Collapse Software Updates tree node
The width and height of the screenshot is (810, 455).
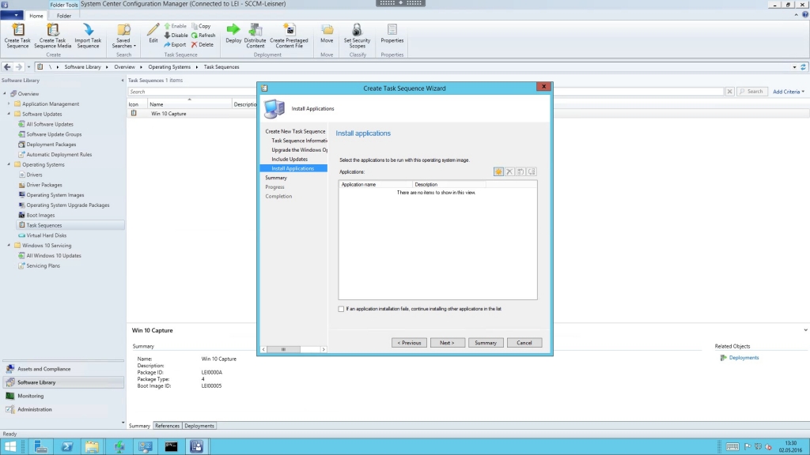click(x=9, y=114)
